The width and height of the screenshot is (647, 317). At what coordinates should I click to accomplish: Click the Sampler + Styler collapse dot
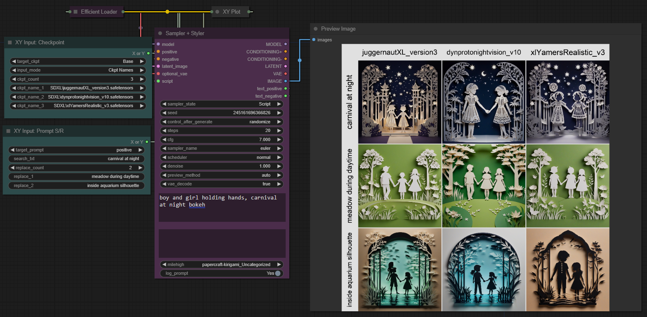[160, 34]
